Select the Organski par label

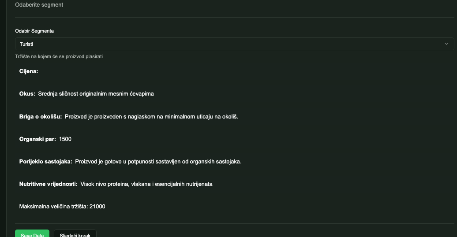[x=37, y=139]
